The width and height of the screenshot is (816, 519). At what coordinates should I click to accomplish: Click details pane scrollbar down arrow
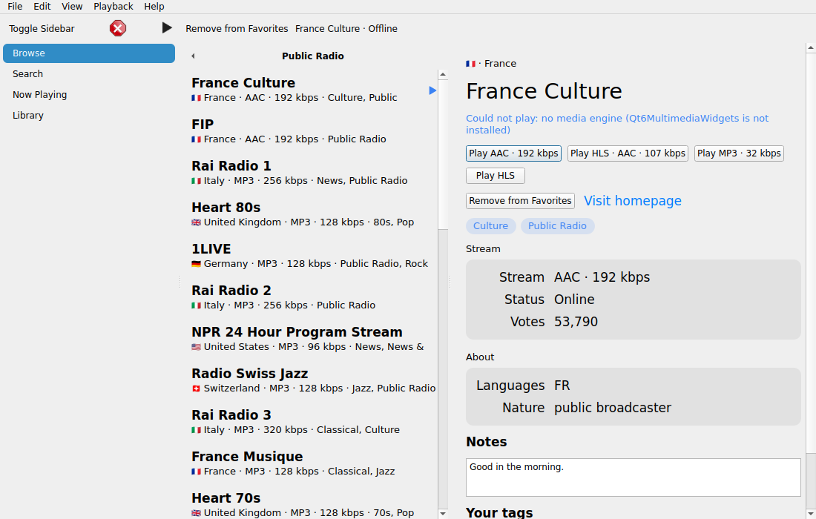click(811, 514)
